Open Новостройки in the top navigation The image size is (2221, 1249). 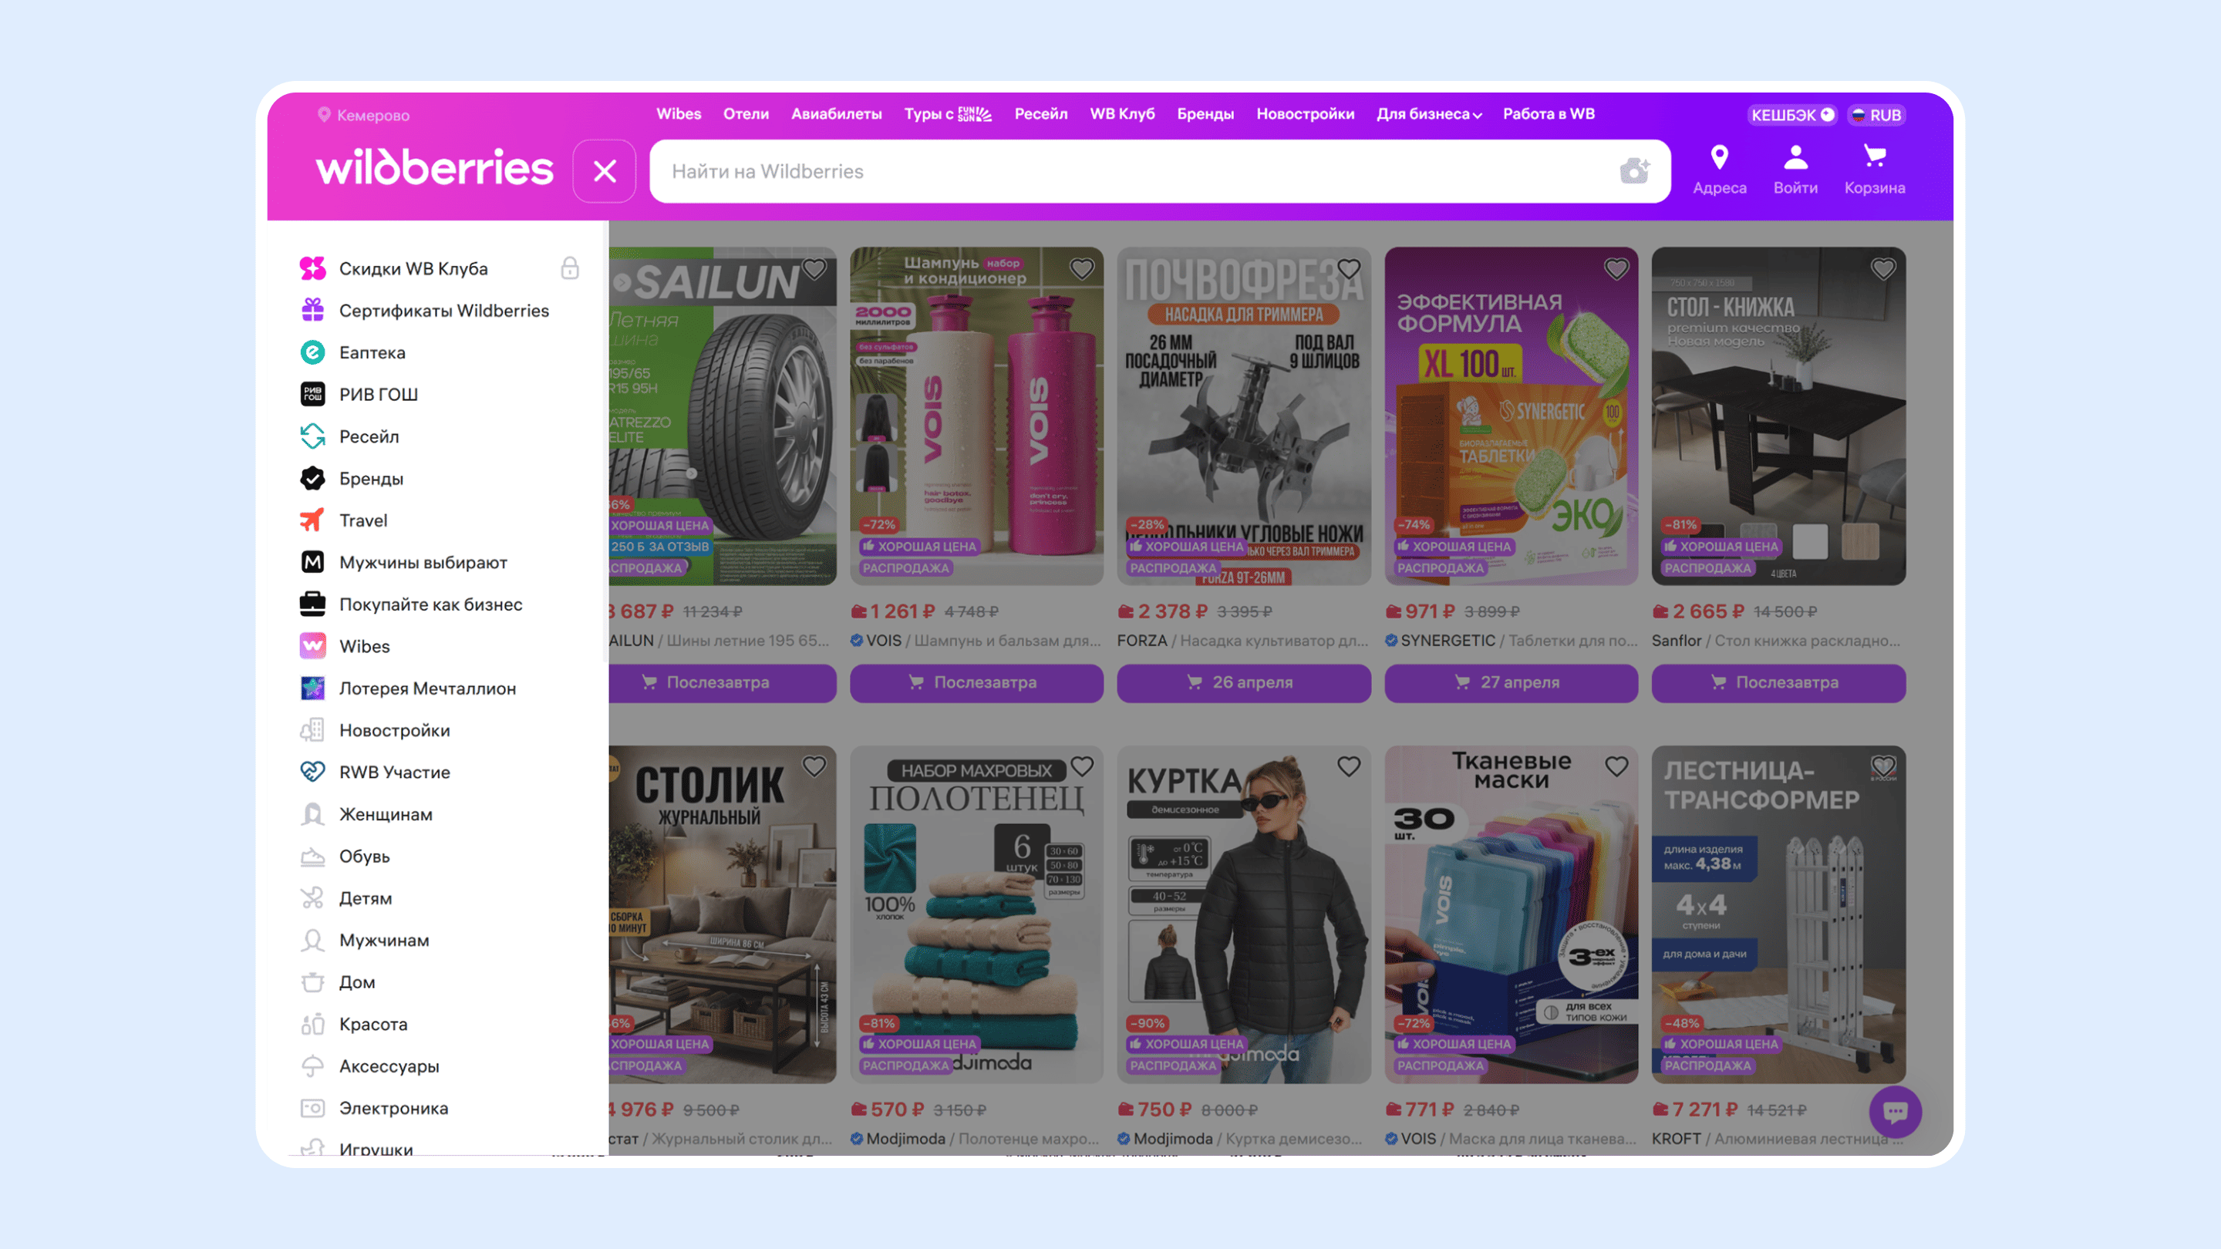1305,114
